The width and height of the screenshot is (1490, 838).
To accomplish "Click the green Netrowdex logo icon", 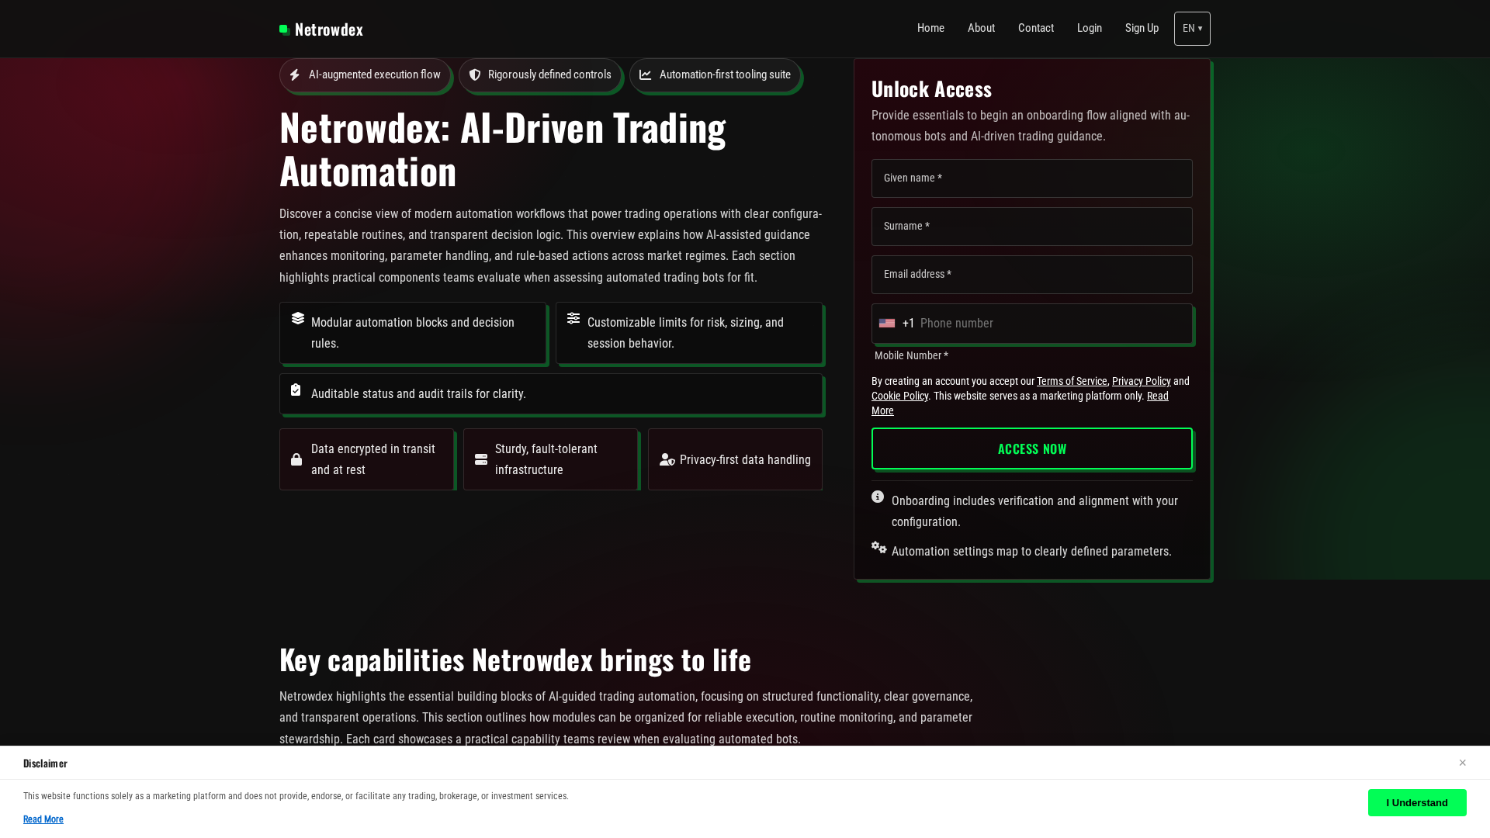I will [285, 29].
